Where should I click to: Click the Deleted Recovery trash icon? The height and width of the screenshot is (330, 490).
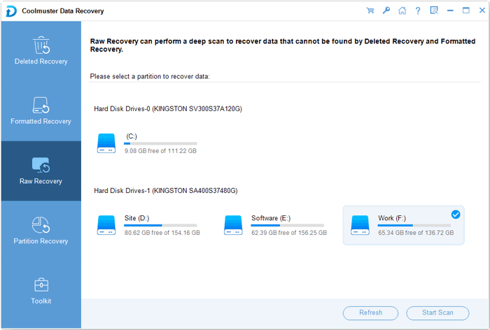click(41, 45)
